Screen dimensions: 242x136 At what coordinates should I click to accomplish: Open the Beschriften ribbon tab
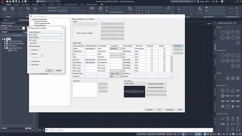pos(26,5)
